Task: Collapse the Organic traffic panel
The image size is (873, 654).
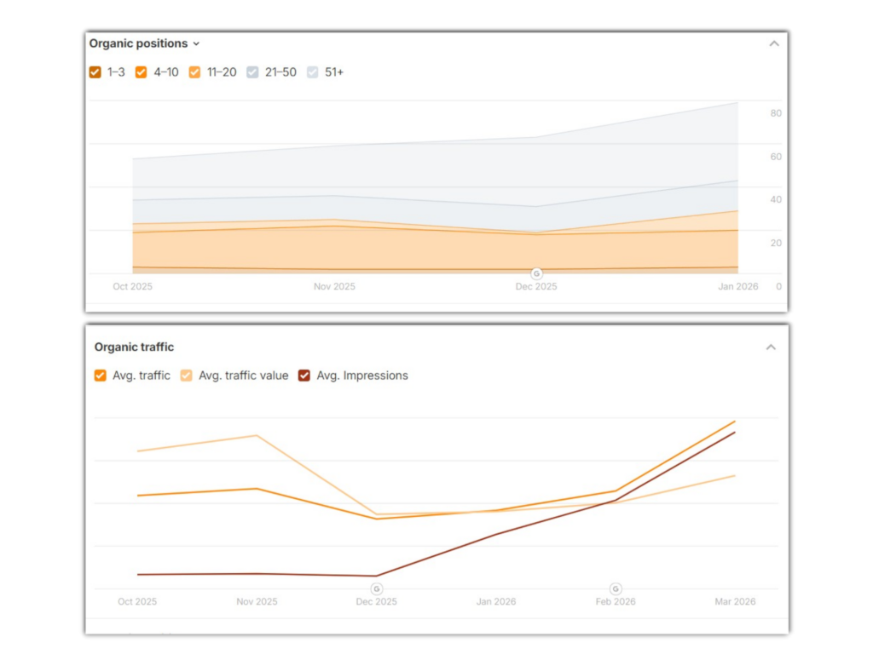Action: coord(771,347)
